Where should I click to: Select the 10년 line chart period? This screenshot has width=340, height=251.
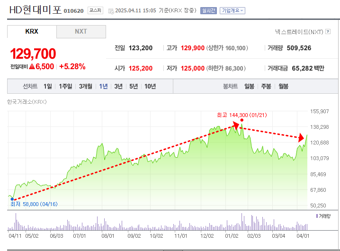pos(150,86)
